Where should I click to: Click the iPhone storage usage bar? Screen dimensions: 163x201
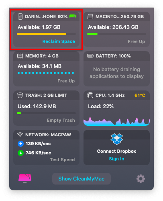[x=46, y=34]
